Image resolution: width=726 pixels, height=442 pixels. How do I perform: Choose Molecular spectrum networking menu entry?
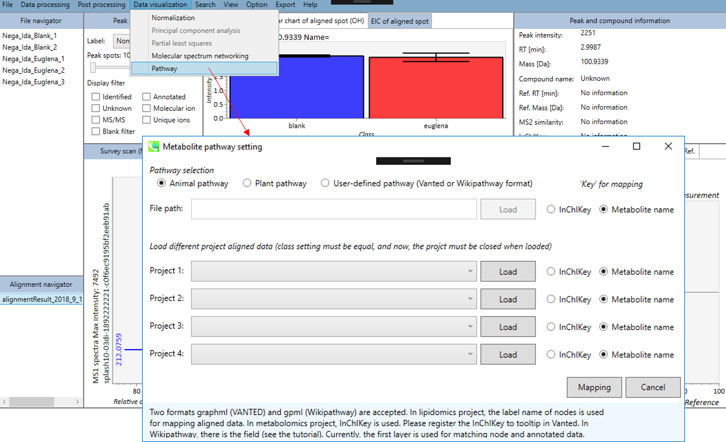pos(204,56)
